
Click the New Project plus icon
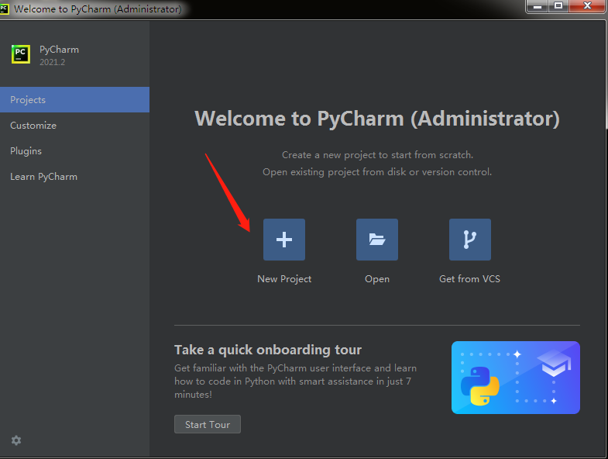tap(284, 240)
